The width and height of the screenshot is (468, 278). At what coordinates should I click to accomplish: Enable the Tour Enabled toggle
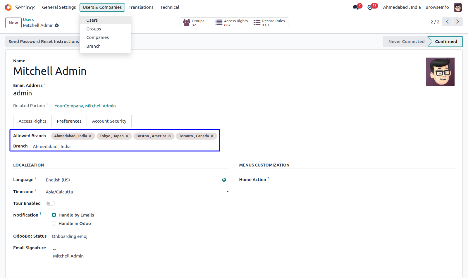coord(50,203)
